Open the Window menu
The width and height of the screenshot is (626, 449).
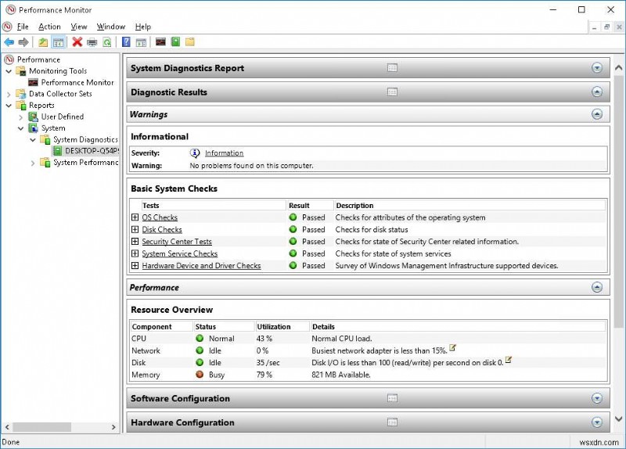click(110, 27)
